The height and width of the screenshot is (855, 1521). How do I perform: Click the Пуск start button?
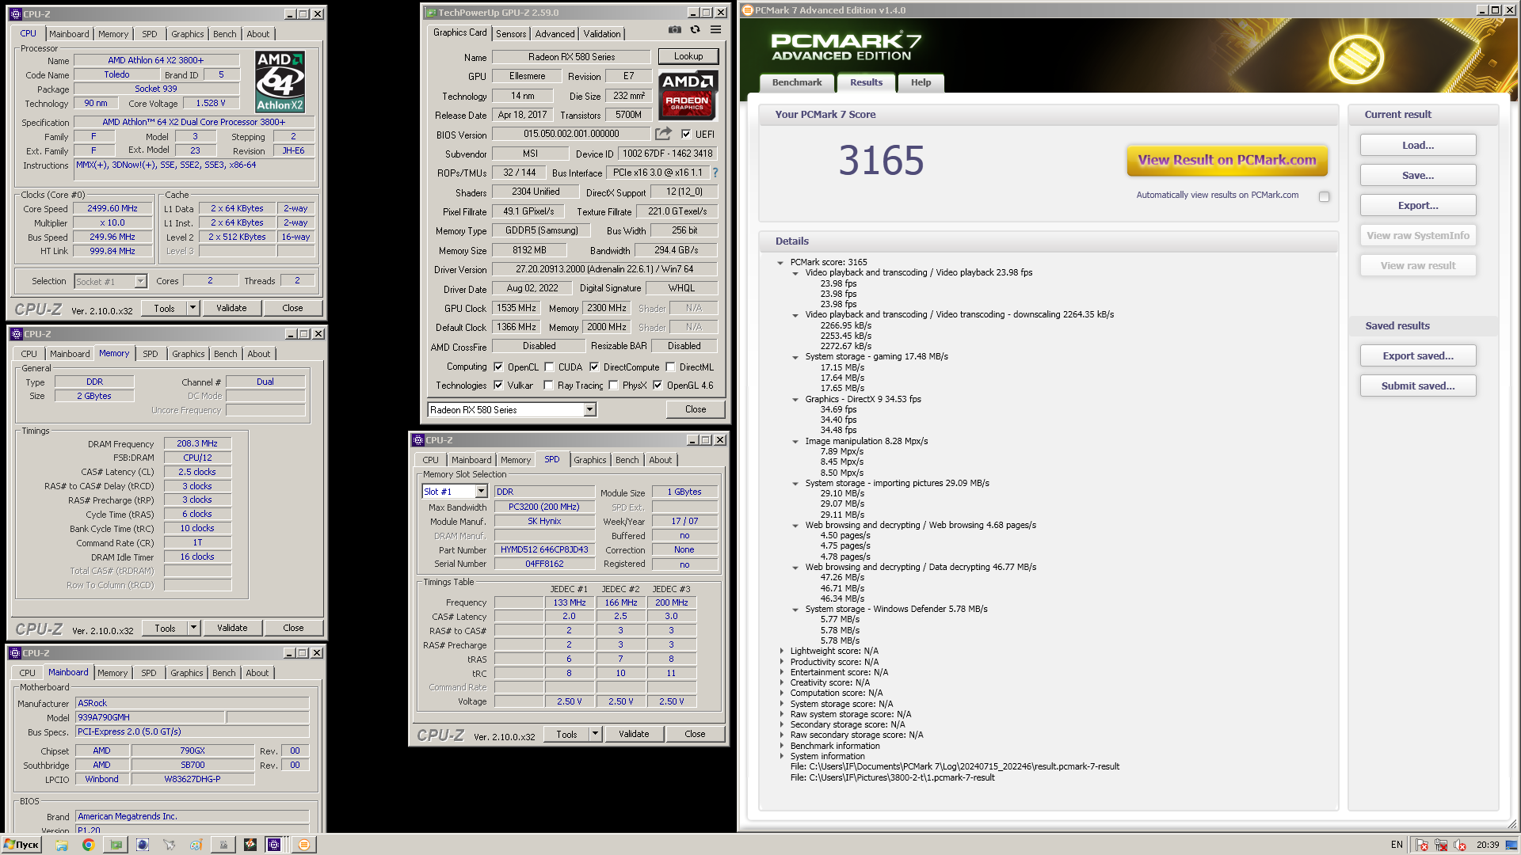point(22,845)
